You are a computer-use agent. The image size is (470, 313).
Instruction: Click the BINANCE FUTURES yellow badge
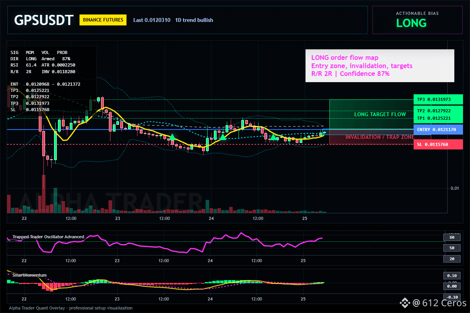pyautogui.click(x=103, y=20)
